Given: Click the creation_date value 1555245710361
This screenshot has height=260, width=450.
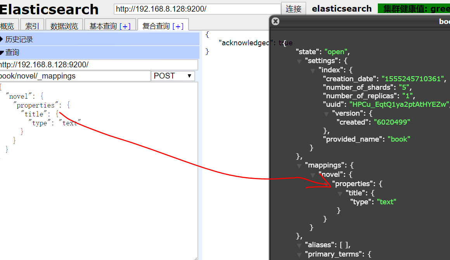Looking at the screenshot, I should (413, 79).
